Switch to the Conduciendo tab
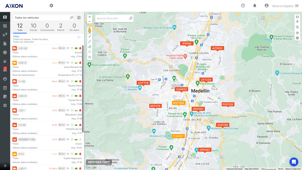Image resolution: width=302 pixels, height=170 pixels. click(x=47, y=27)
